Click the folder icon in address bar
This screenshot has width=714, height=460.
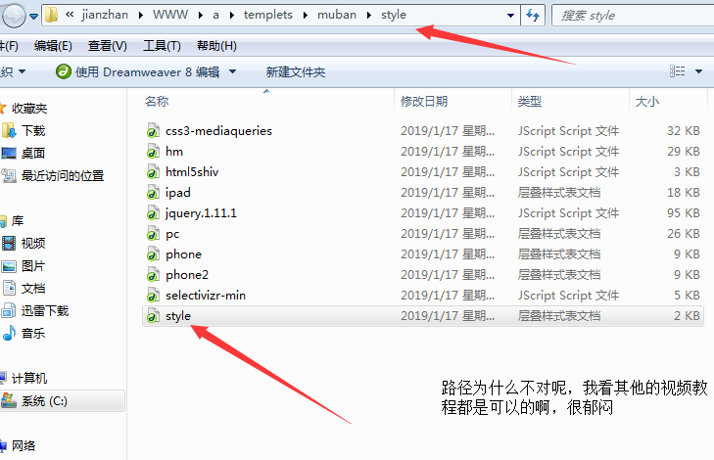(52, 15)
